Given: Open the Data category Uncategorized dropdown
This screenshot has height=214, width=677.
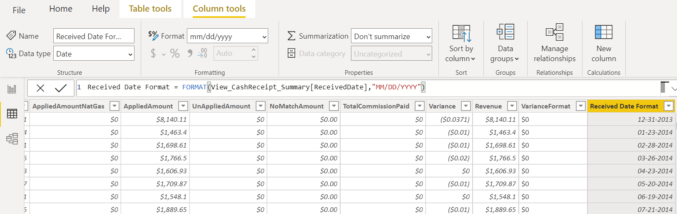Looking at the screenshot, I should coord(391,54).
